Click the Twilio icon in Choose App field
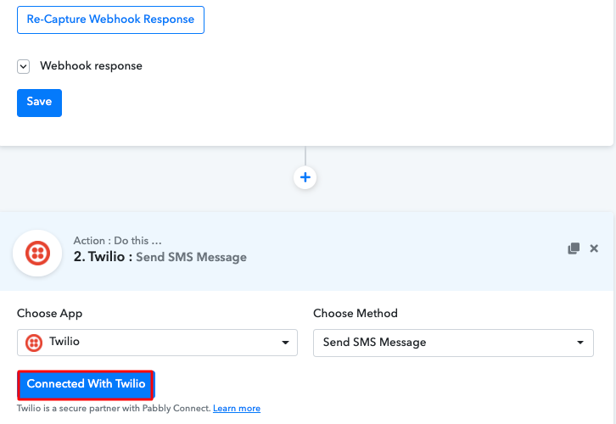This screenshot has height=424, width=616. pyautogui.click(x=34, y=343)
